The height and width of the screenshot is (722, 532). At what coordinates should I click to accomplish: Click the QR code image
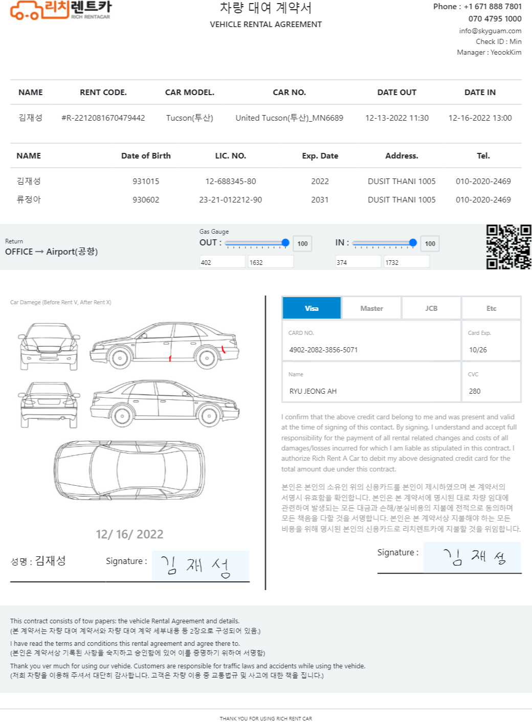coord(508,247)
